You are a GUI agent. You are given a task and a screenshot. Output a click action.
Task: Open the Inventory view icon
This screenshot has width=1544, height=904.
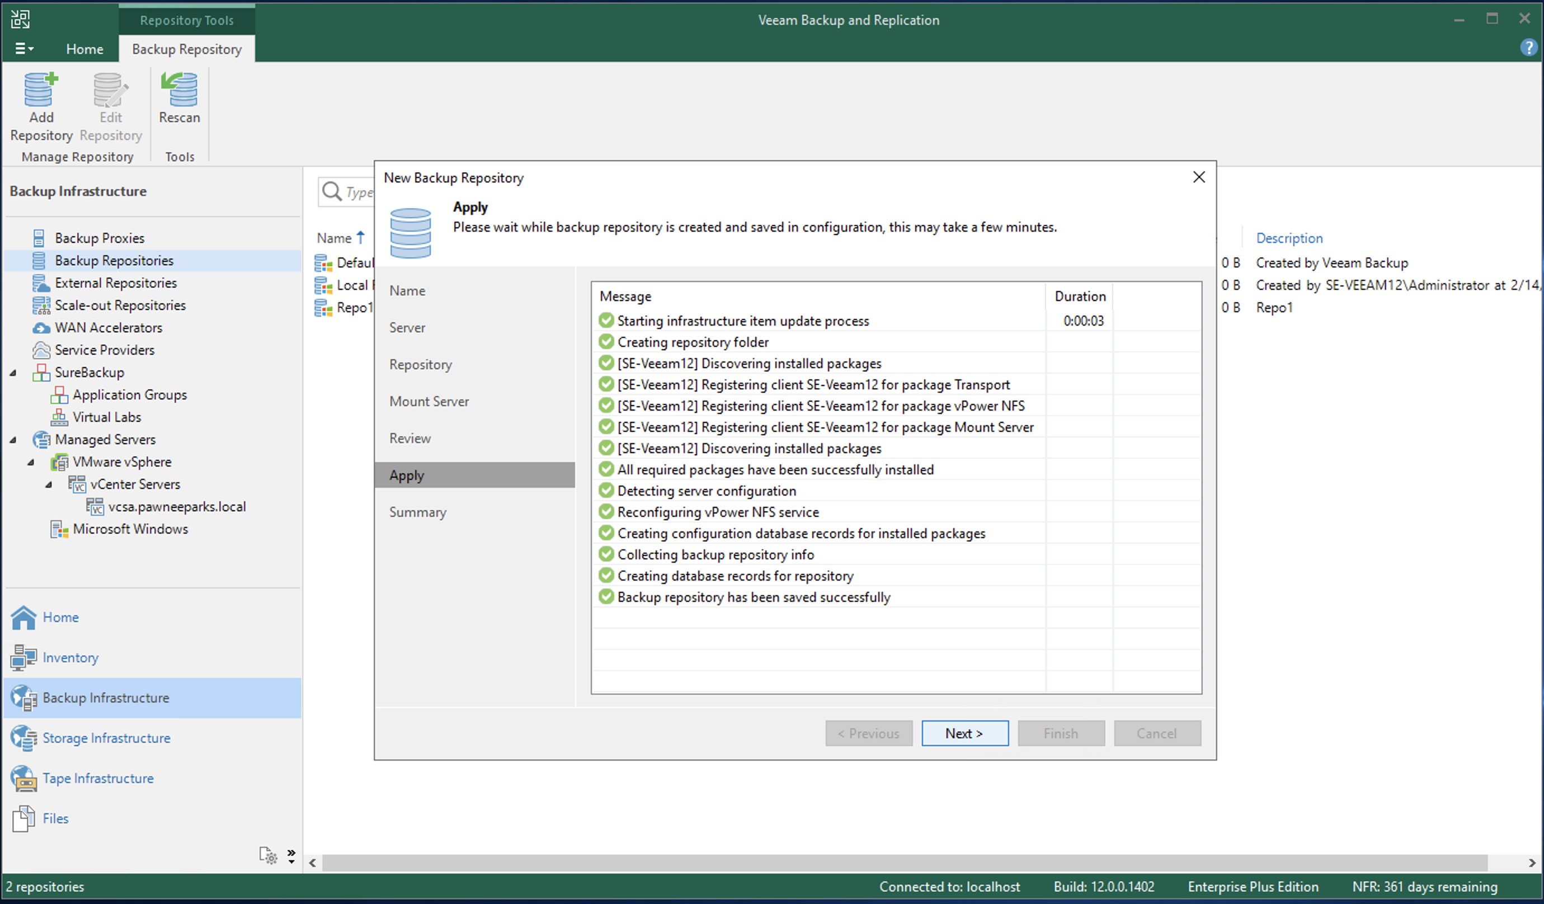click(23, 658)
